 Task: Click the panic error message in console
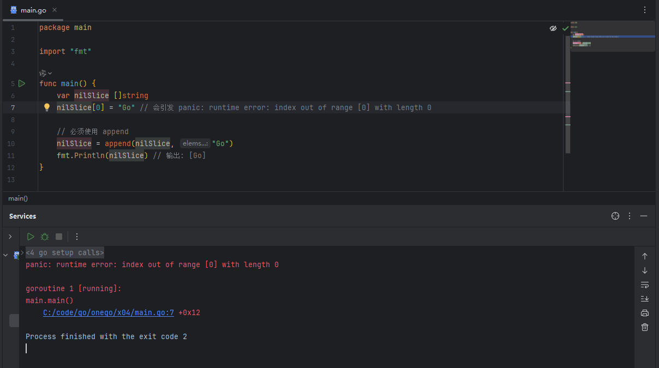coord(152,264)
